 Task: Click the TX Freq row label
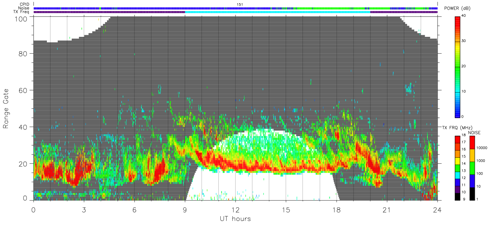22,12
